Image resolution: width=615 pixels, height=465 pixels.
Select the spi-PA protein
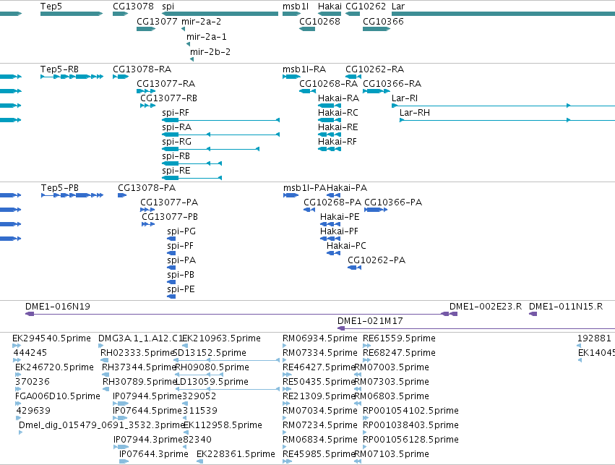[171, 268]
